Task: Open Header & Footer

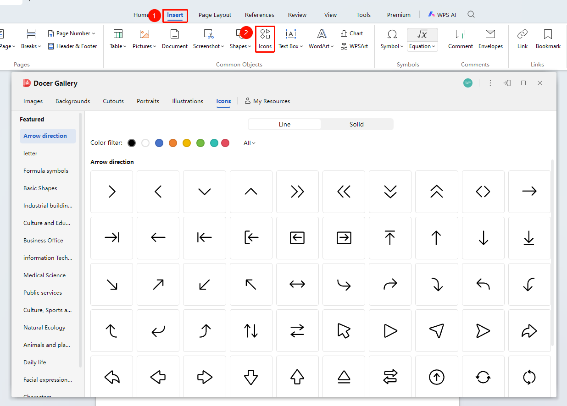Action: [x=72, y=46]
